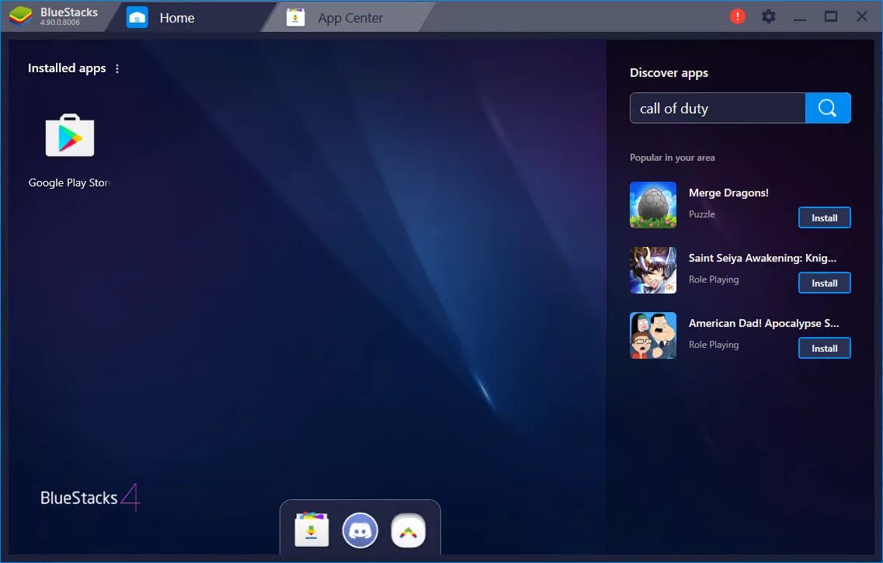Click Role Playing under American Dad!
This screenshot has height=563, width=883.
(714, 345)
